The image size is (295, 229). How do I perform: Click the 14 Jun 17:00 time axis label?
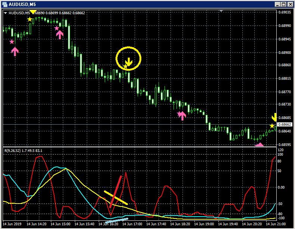coord(132,224)
